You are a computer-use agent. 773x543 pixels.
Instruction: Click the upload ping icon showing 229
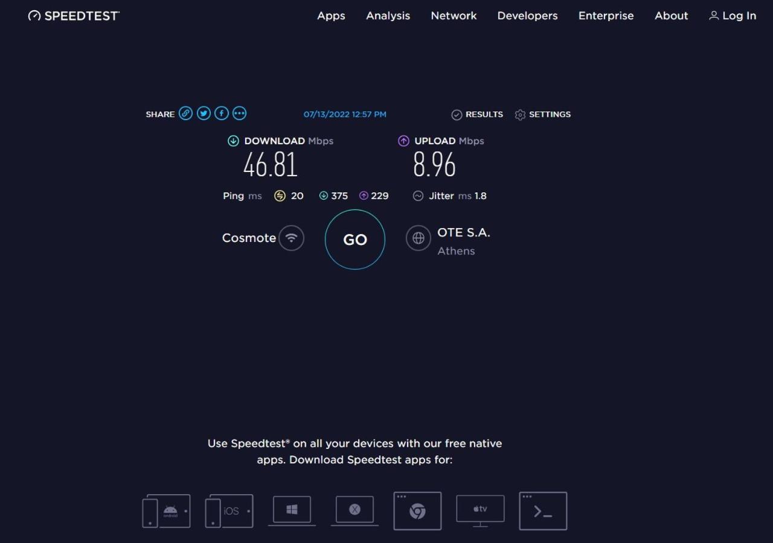point(364,195)
